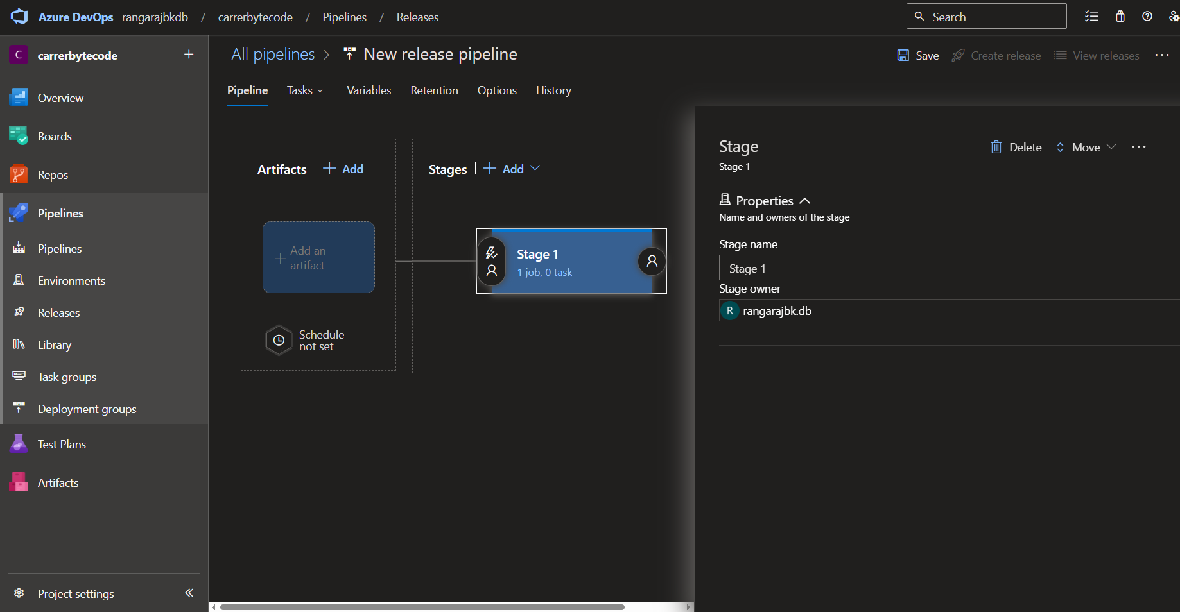This screenshot has width=1180, height=612.
Task: Click the Schedule not set clock icon
Action: pos(279,340)
